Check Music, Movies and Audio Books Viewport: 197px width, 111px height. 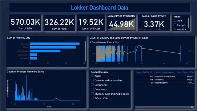tap(92, 94)
